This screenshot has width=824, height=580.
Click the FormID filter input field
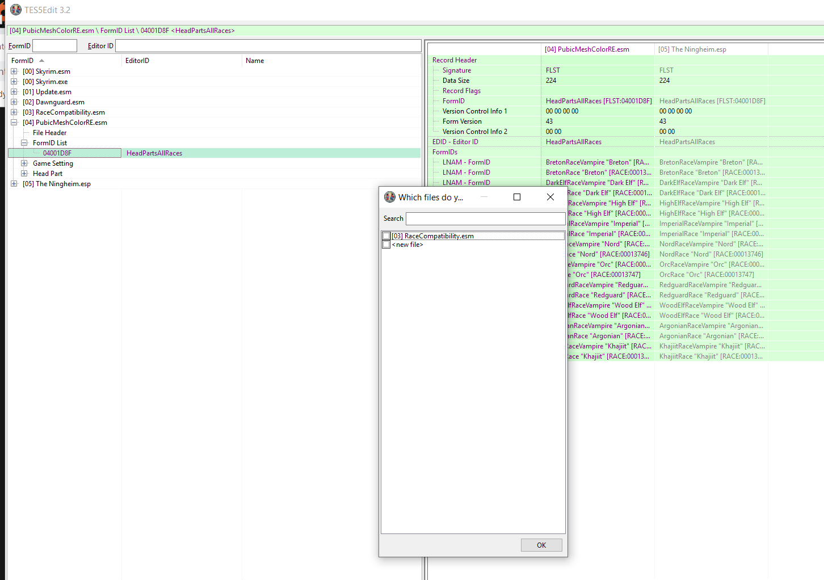54,46
